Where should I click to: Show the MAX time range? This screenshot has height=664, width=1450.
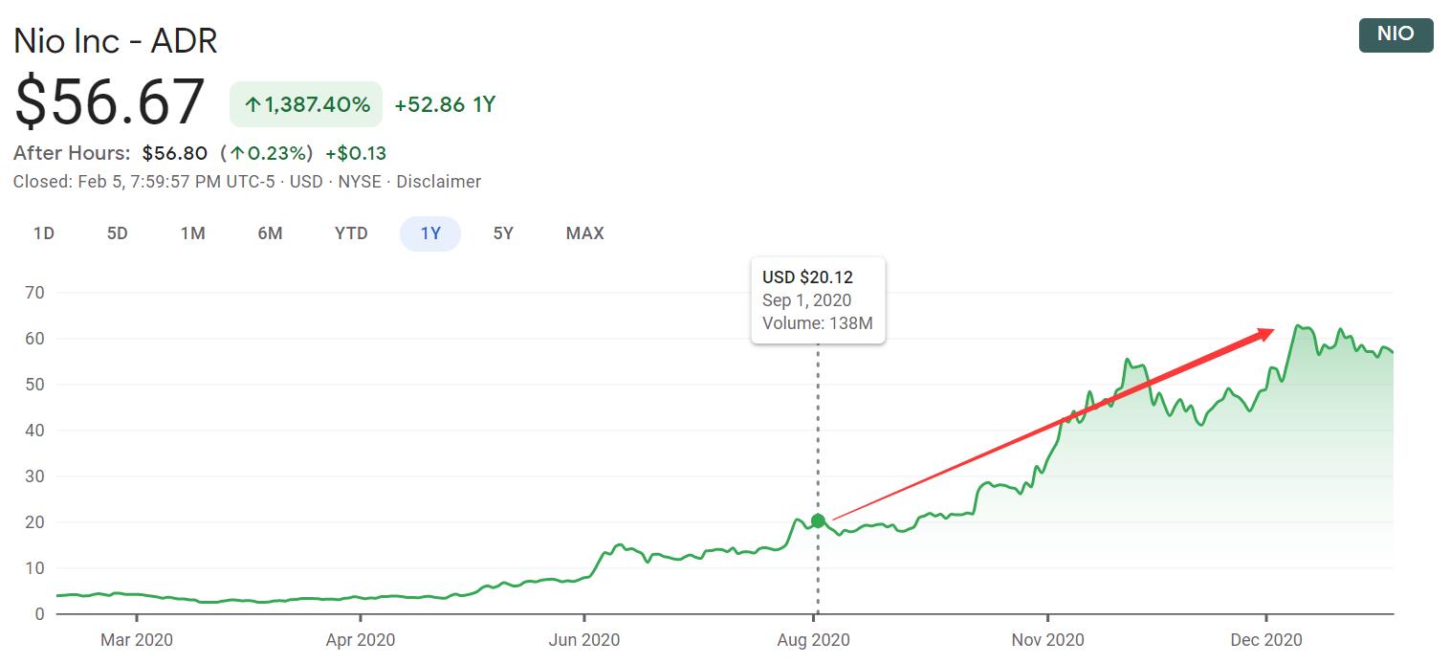pyautogui.click(x=584, y=233)
